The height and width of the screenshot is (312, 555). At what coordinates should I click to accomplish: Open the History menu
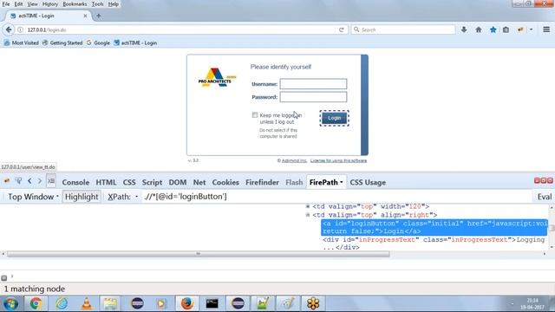click(x=50, y=4)
